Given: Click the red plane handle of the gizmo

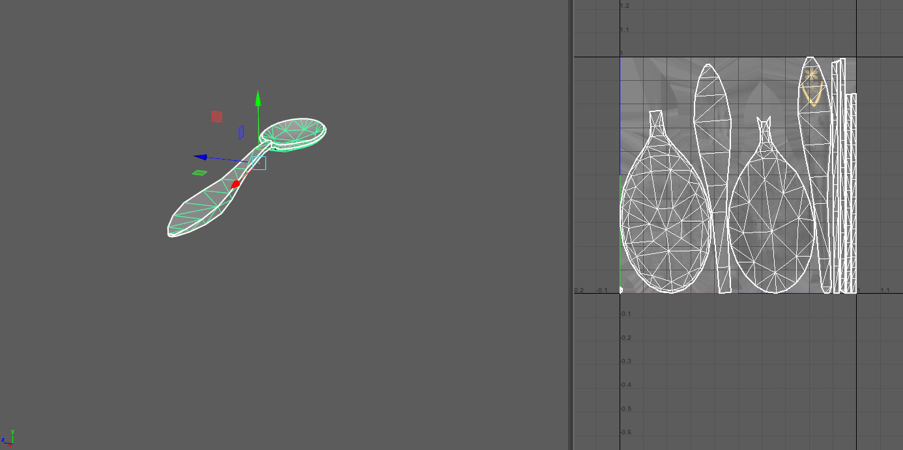Looking at the screenshot, I should click(x=217, y=116).
